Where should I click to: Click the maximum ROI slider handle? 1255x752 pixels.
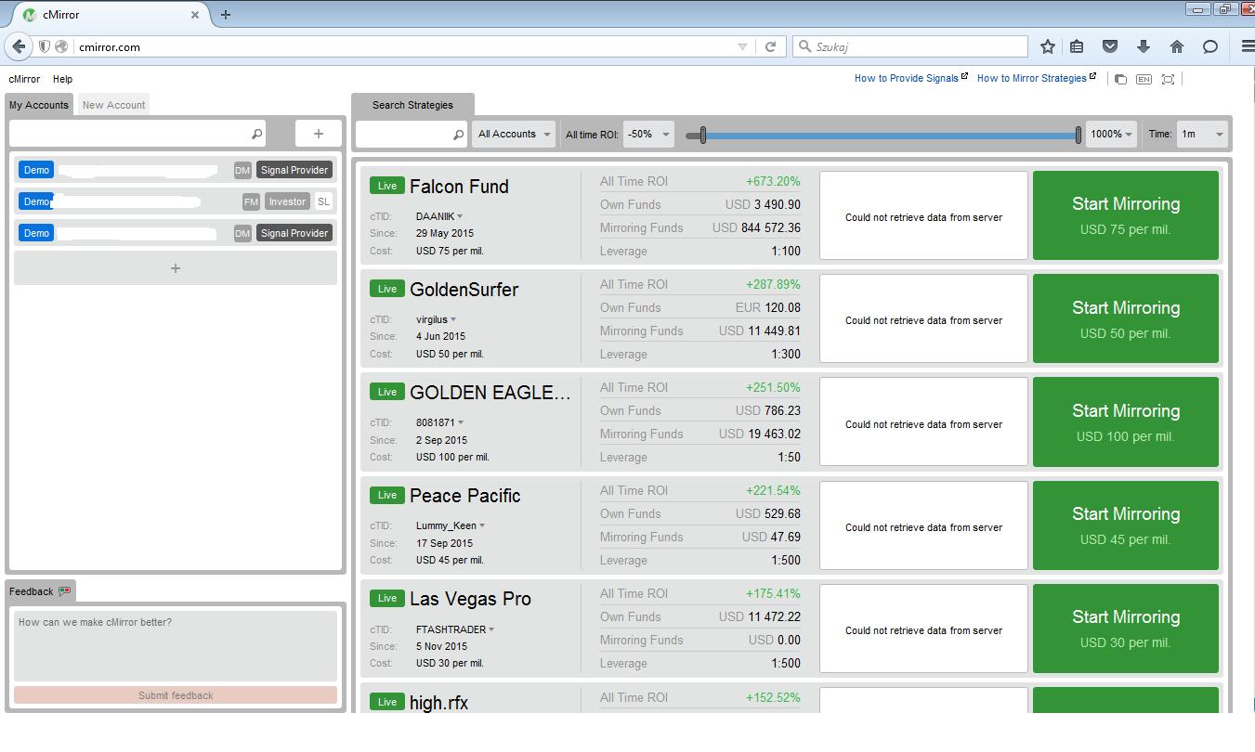point(1079,136)
